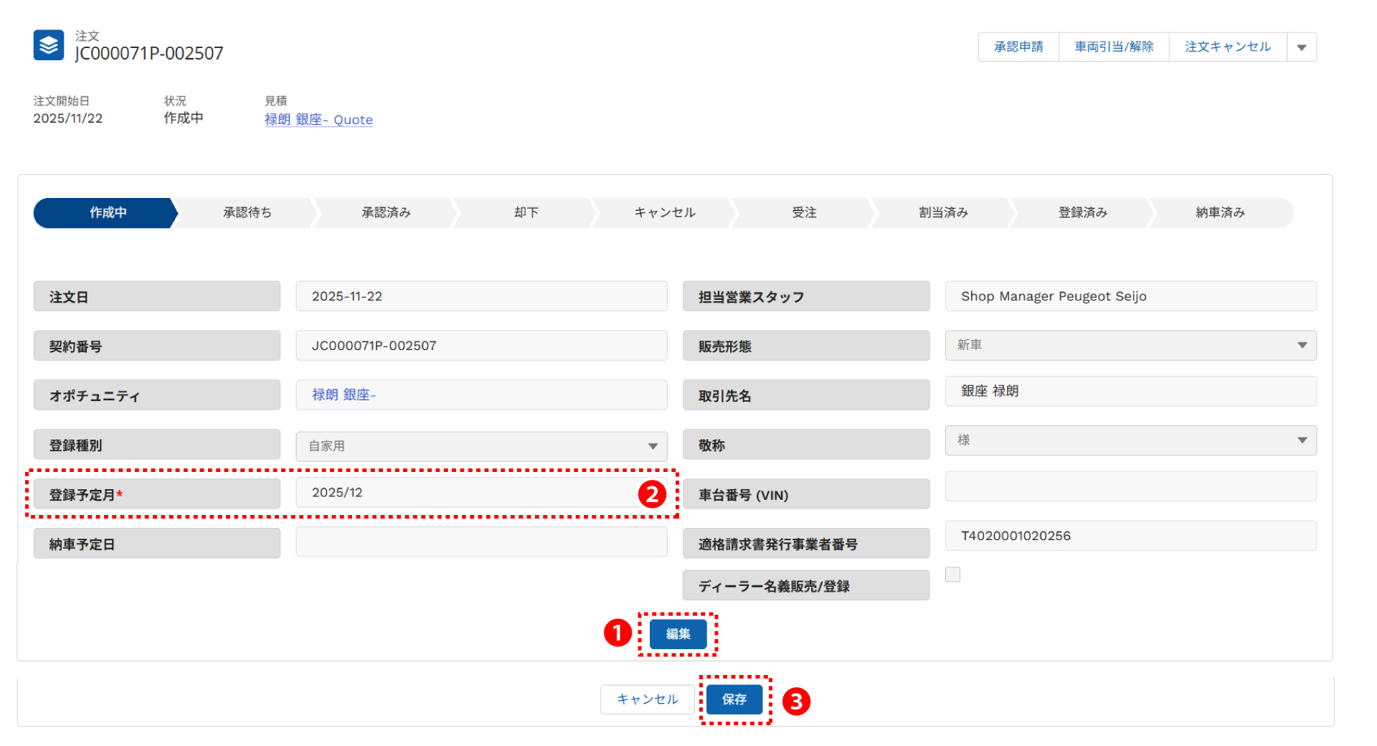Click the 保存 button

coord(734,699)
